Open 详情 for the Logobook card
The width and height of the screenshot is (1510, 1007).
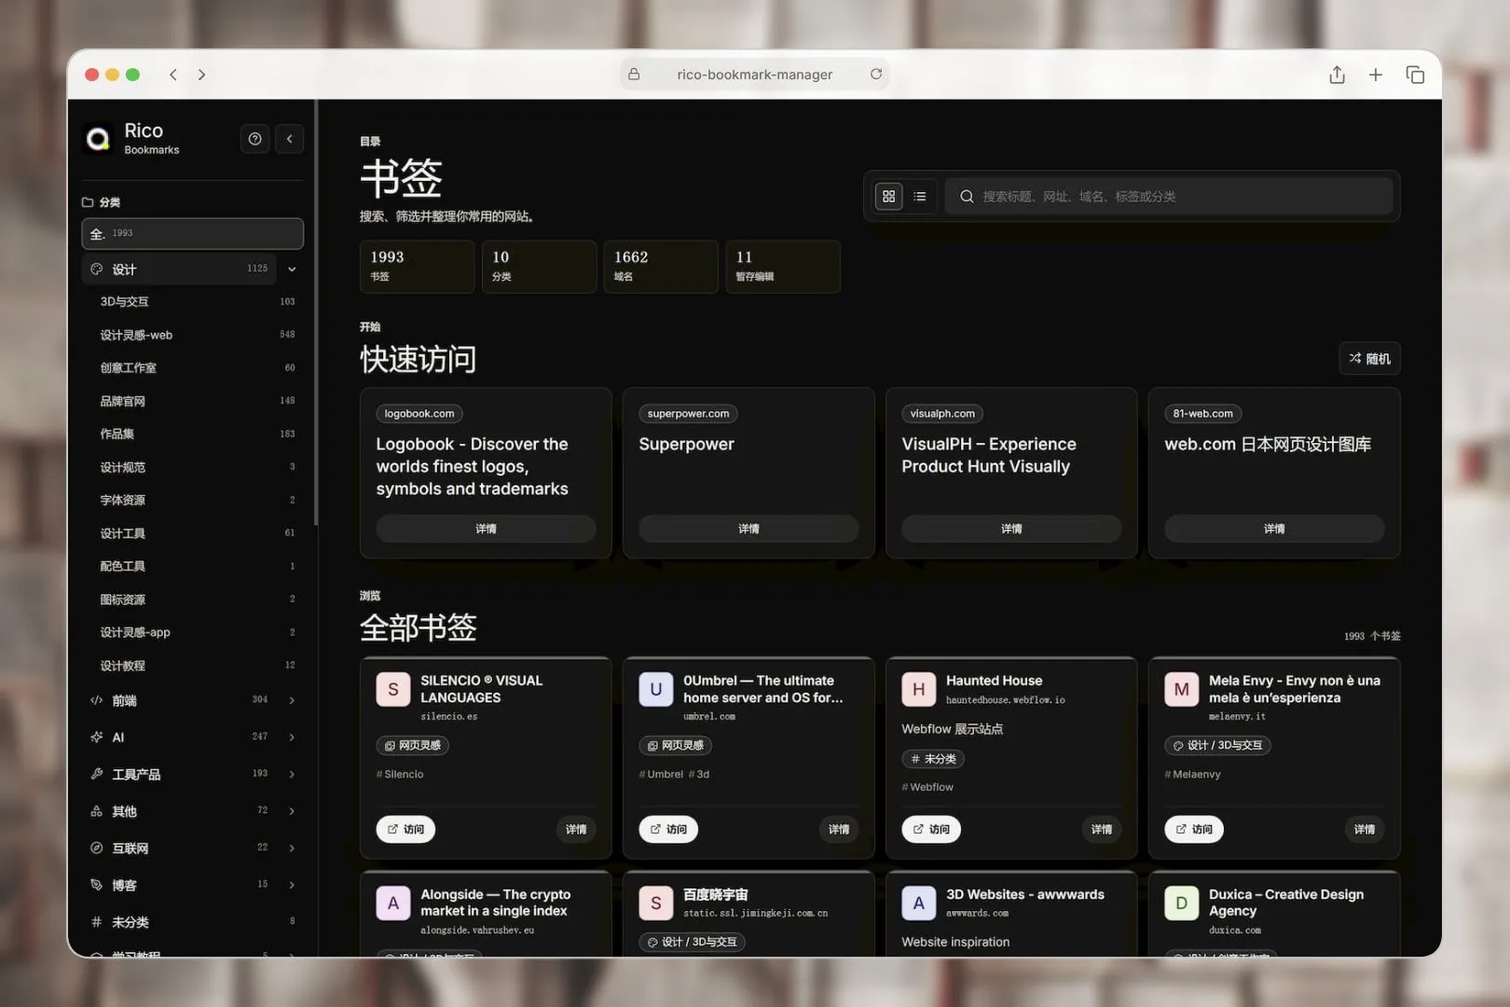click(x=486, y=529)
